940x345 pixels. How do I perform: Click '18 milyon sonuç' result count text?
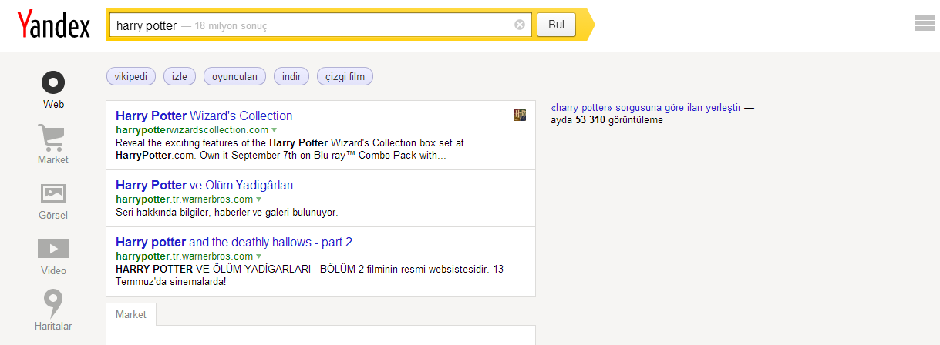tap(231, 25)
